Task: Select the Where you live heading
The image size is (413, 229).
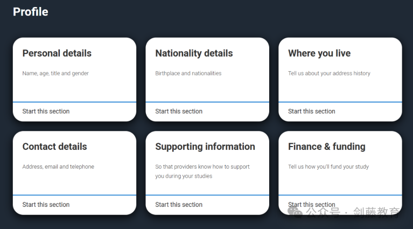Action: 319,53
